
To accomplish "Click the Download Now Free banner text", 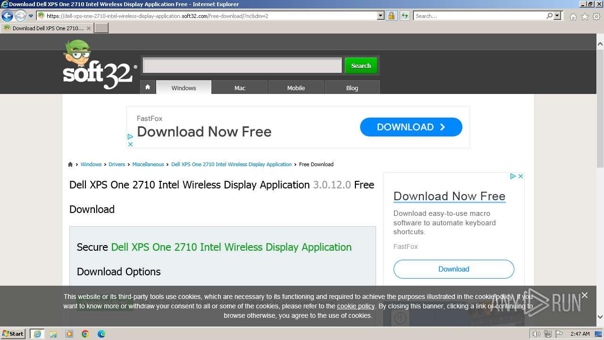I will 204,132.
